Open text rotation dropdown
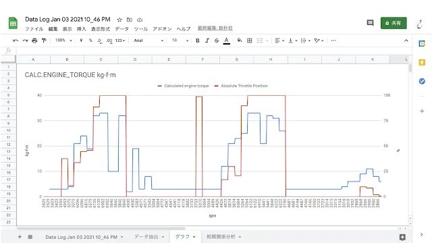 319,40
